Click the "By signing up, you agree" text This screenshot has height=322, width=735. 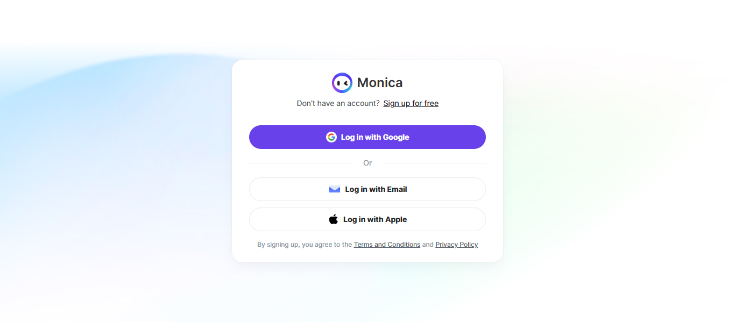pos(305,245)
